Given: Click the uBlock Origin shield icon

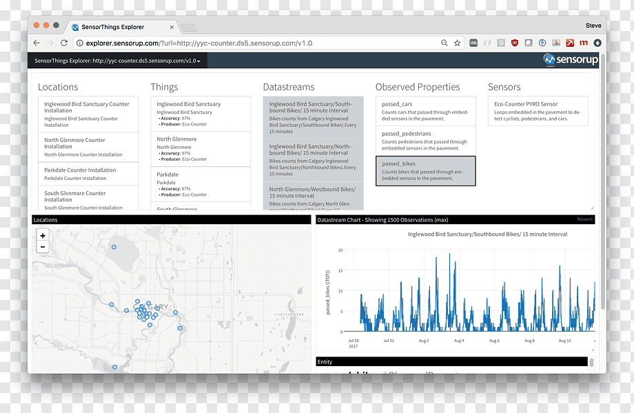Looking at the screenshot, I should (515, 43).
